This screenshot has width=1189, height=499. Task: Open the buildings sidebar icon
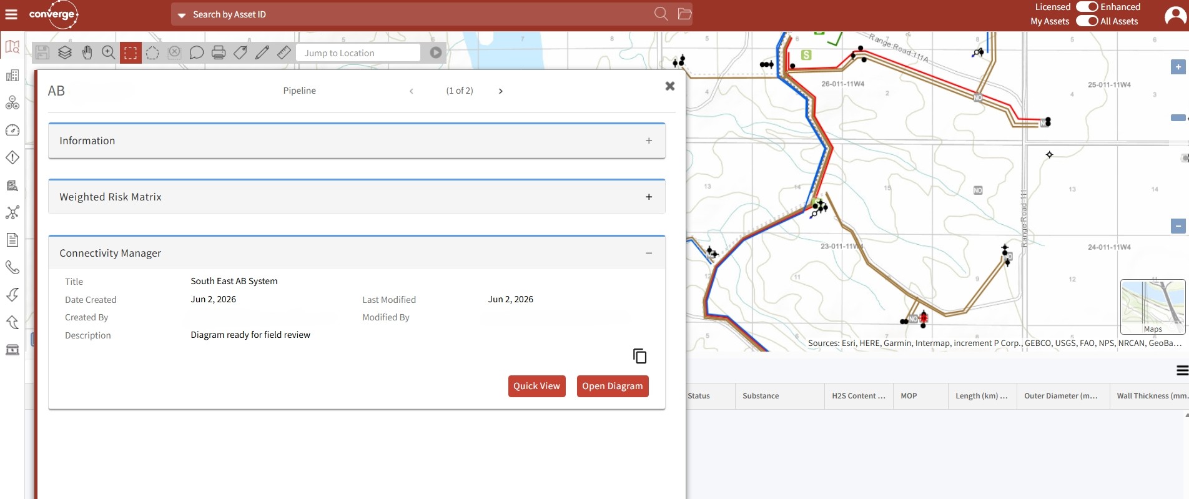pyautogui.click(x=12, y=76)
